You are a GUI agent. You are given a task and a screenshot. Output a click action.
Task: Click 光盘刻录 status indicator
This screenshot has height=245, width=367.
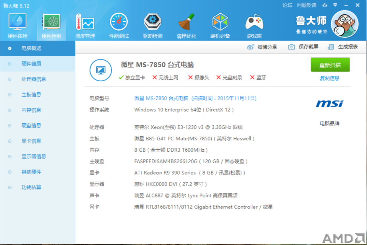coord(229,77)
